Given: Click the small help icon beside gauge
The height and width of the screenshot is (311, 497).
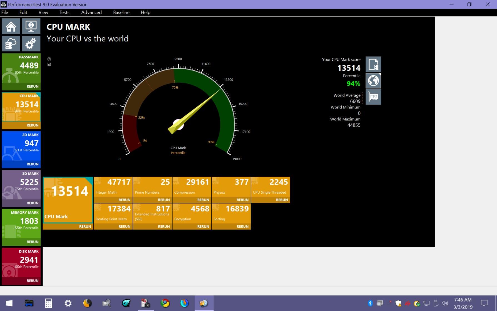Looking at the screenshot, I should [49, 59].
